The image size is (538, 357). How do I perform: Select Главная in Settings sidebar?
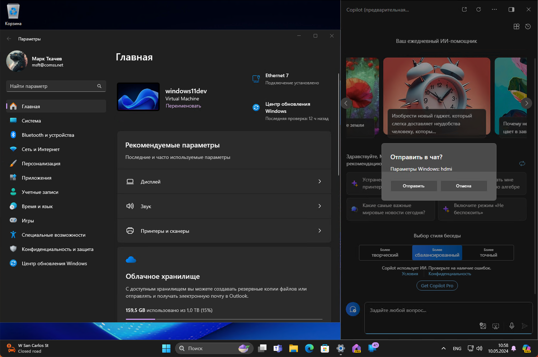pos(56,106)
